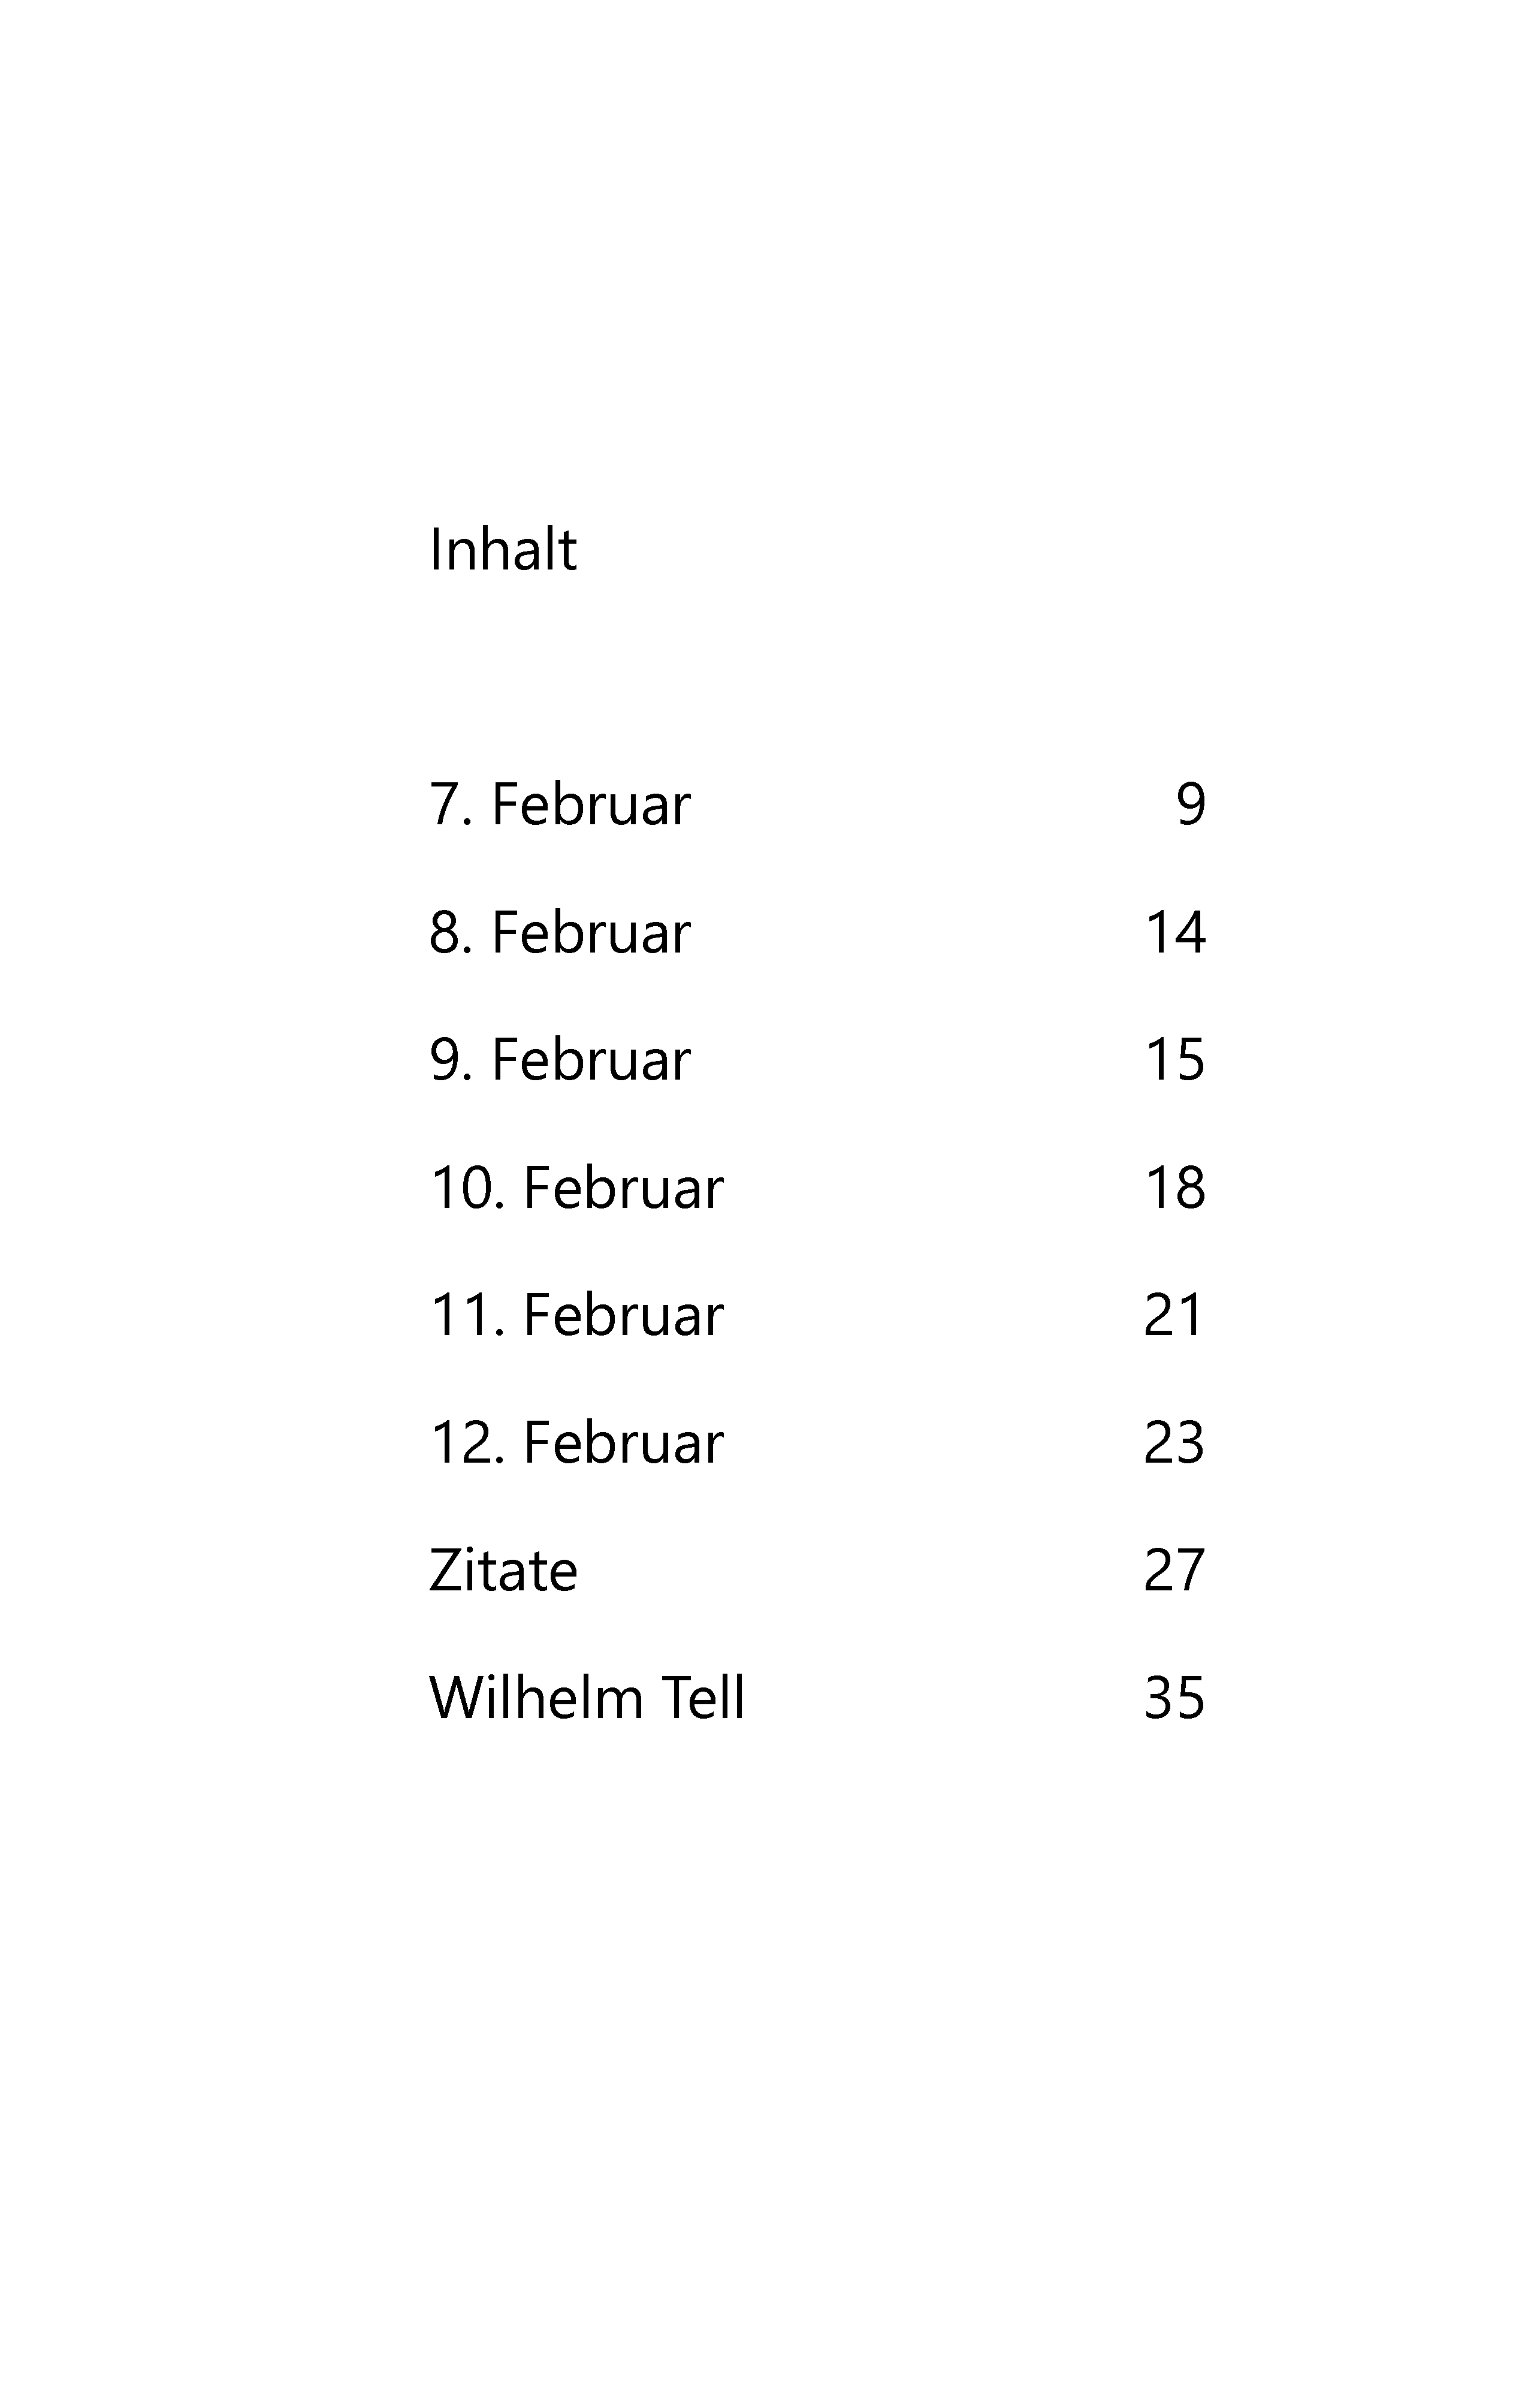Open the 11. Februar chapter entry
This screenshot has width=1528, height=2408.
pyautogui.click(x=576, y=1315)
